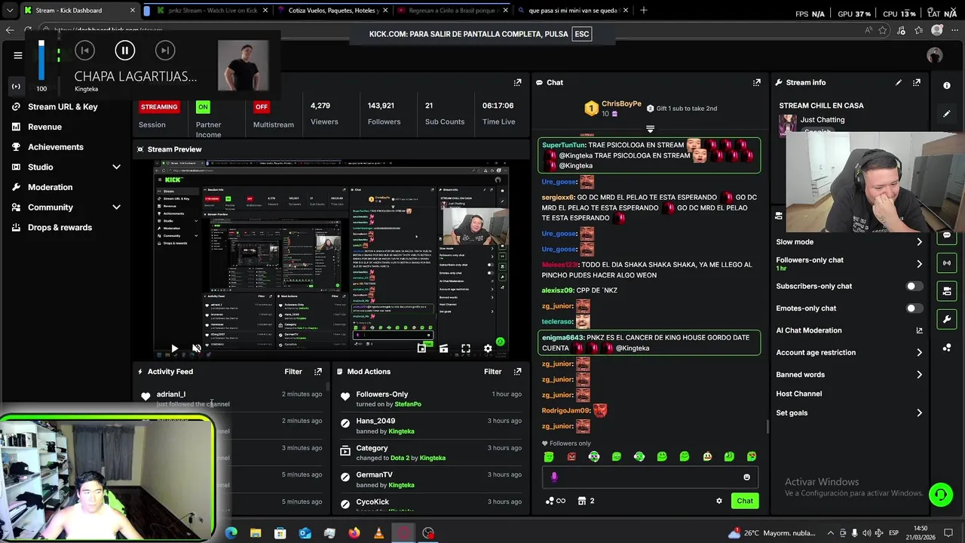Filter the Activity Feed

293,372
